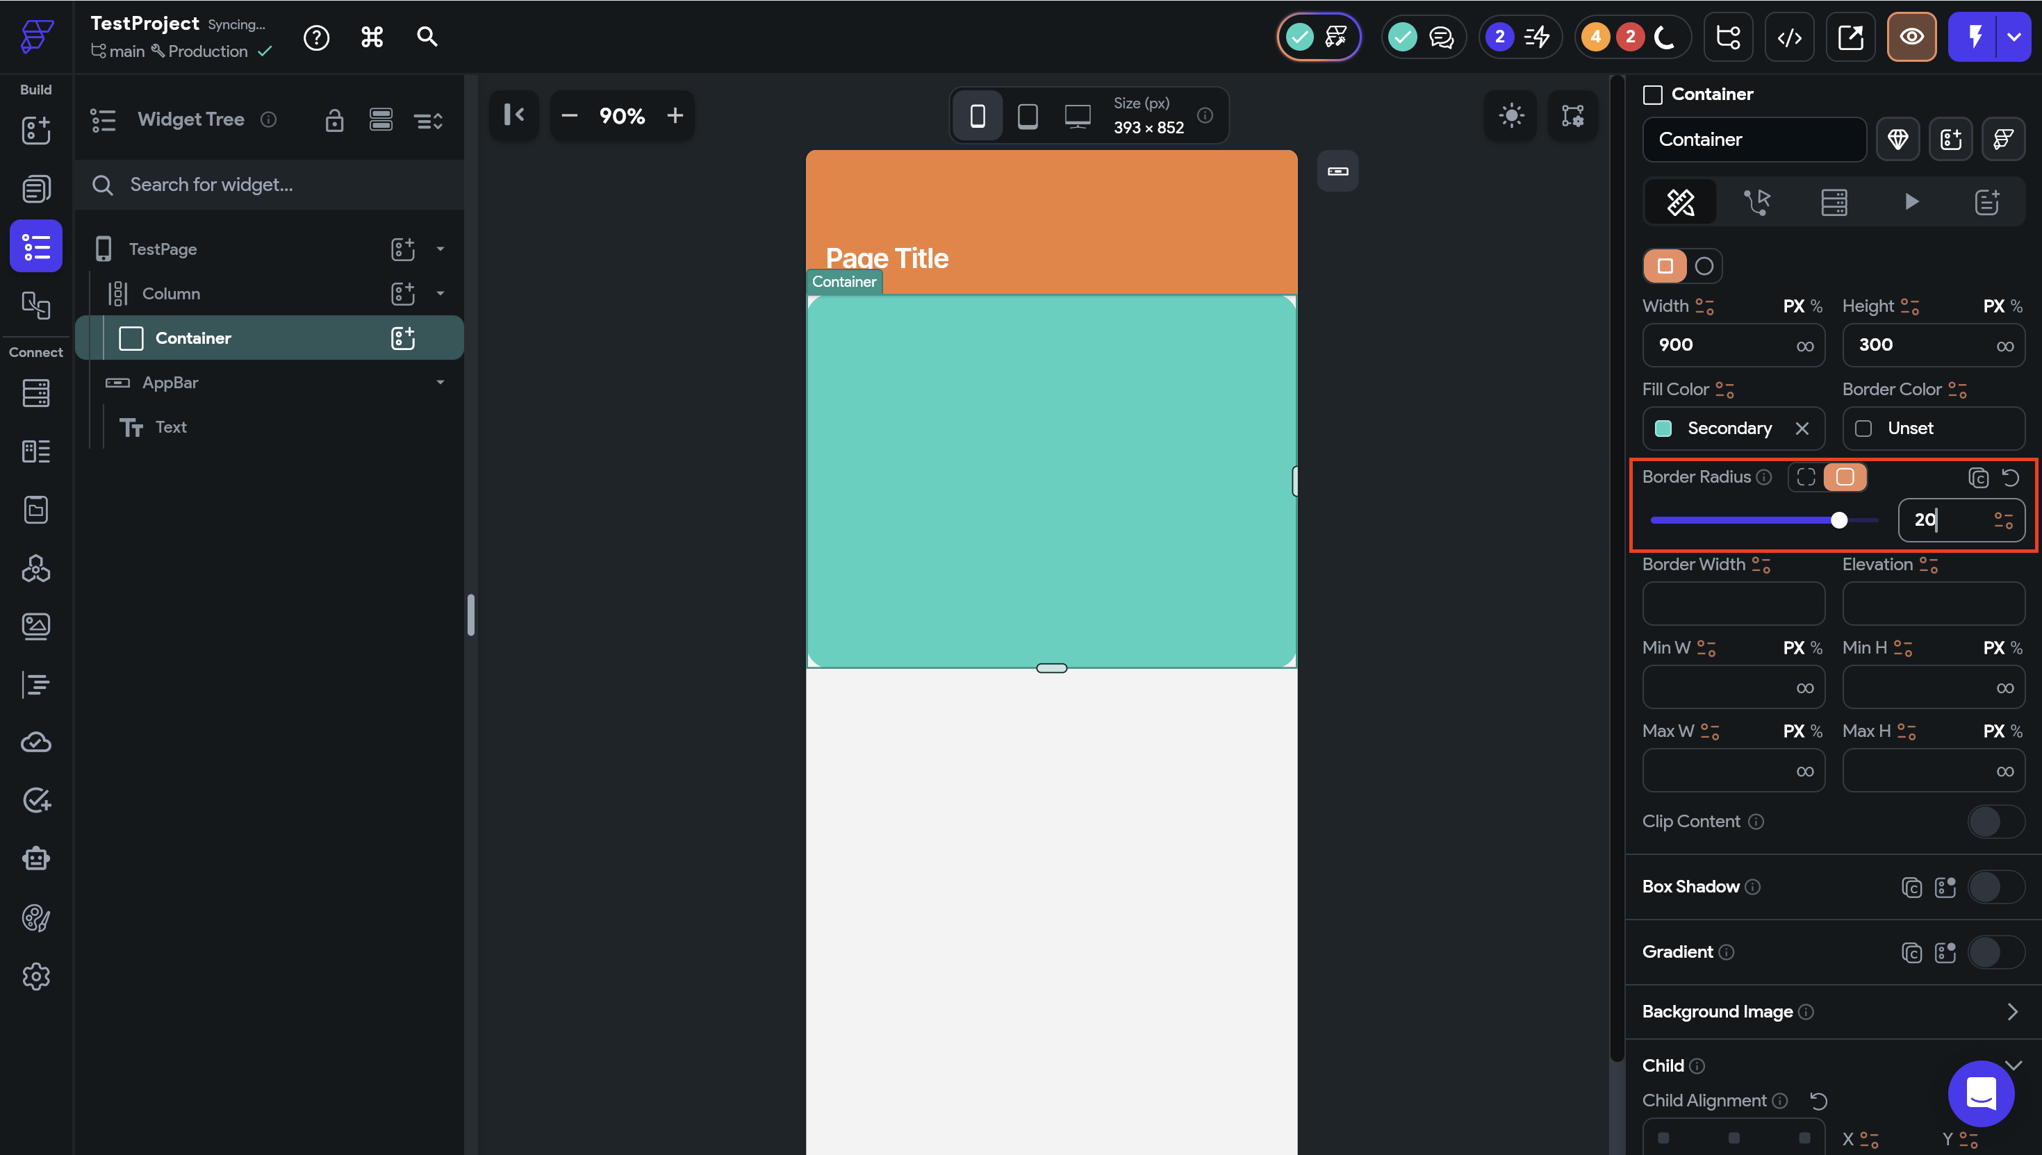Turn on the Box Shadow switch
The width and height of the screenshot is (2042, 1155).
tap(1995, 887)
